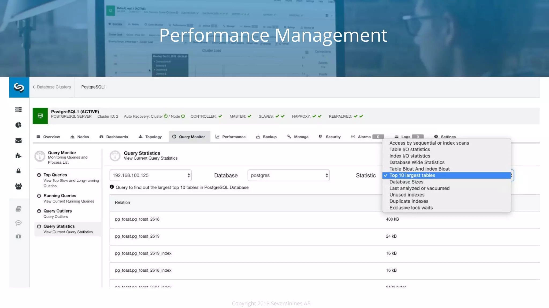This screenshot has width=549, height=308.
Task: Open the Performance tab
Action: pyautogui.click(x=231, y=137)
